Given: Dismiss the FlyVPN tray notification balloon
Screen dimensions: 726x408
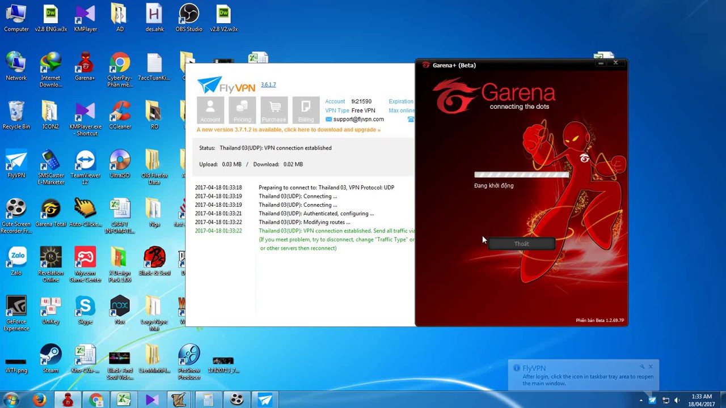Looking at the screenshot, I should pyautogui.click(x=651, y=367).
